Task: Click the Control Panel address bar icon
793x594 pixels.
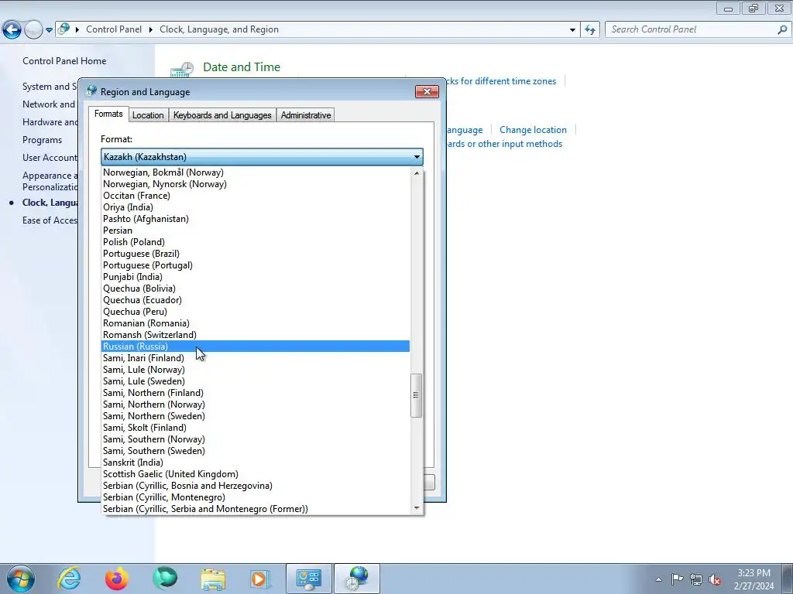Action: click(x=64, y=29)
